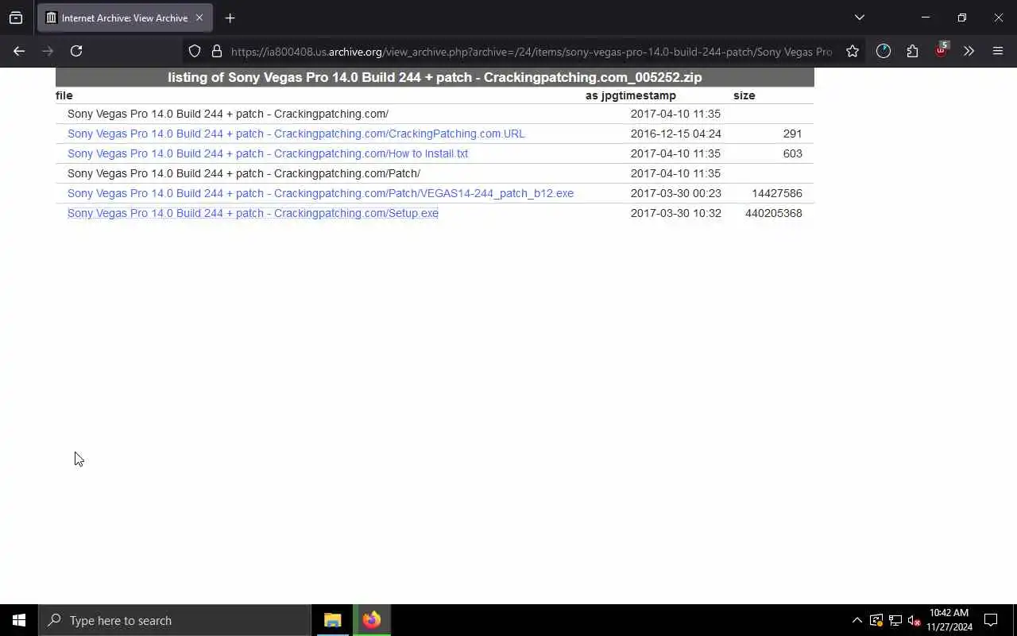Click timestamp 2017-03-30 10:32
Screen dimensions: 1017x636
coord(675,213)
